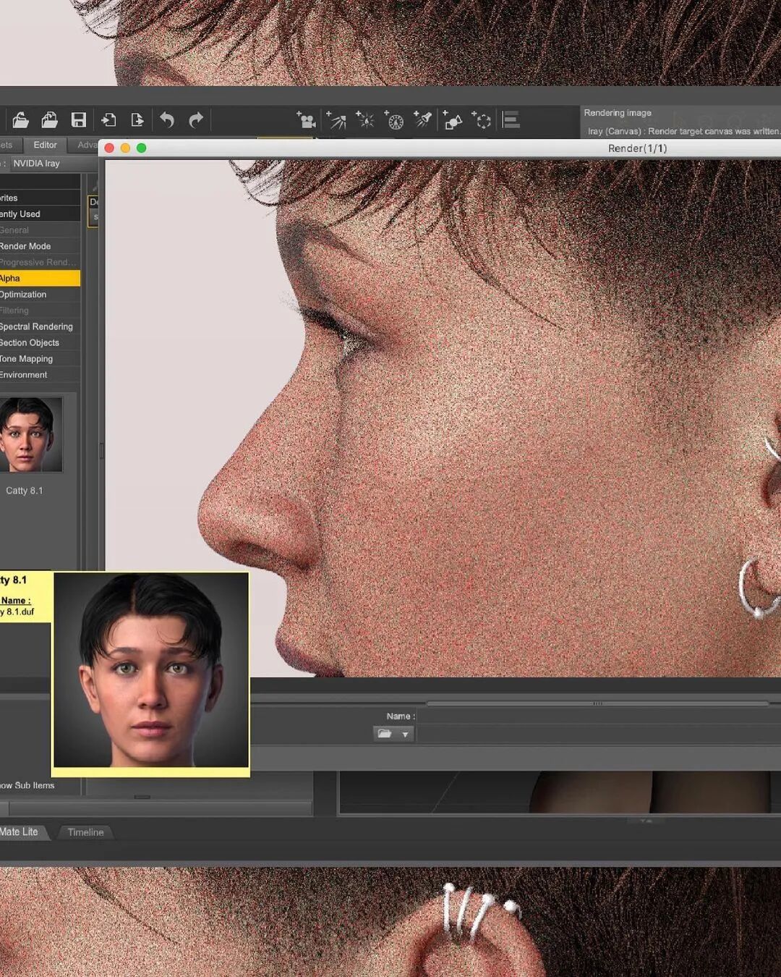This screenshot has height=977, width=781.
Task: Select the highlighted Alpha settings row
Action: pos(40,278)
